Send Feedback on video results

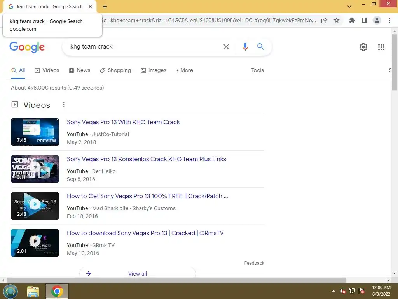[254, 263]
